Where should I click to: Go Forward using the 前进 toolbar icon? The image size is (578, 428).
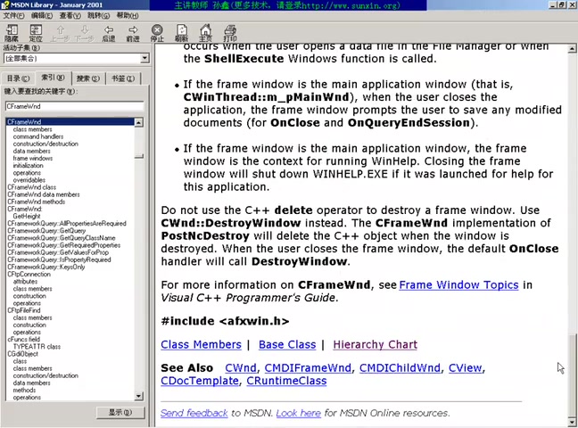(133, 33)
